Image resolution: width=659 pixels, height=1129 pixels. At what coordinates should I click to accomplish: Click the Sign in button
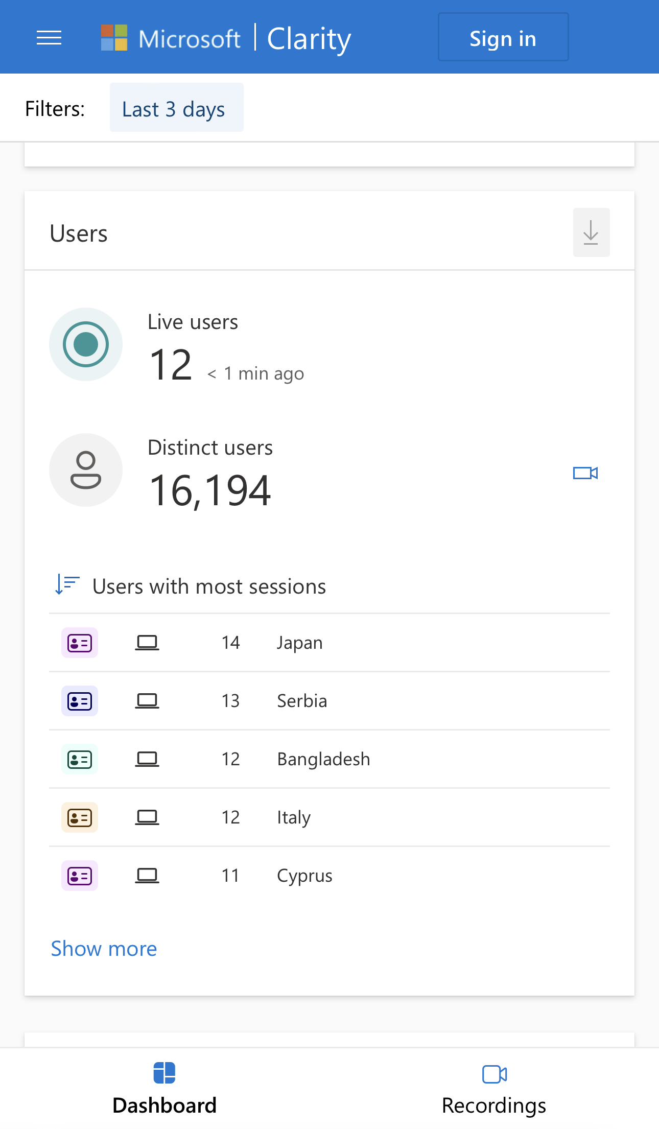[x=503, y=37]
